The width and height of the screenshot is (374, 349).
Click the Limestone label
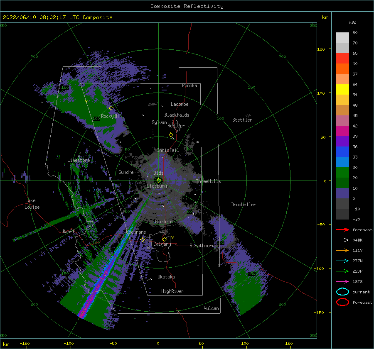[x=79, y=160]
